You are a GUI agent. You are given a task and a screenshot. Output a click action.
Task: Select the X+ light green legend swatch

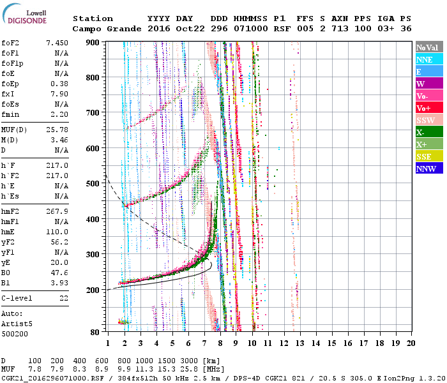(429, 144)
